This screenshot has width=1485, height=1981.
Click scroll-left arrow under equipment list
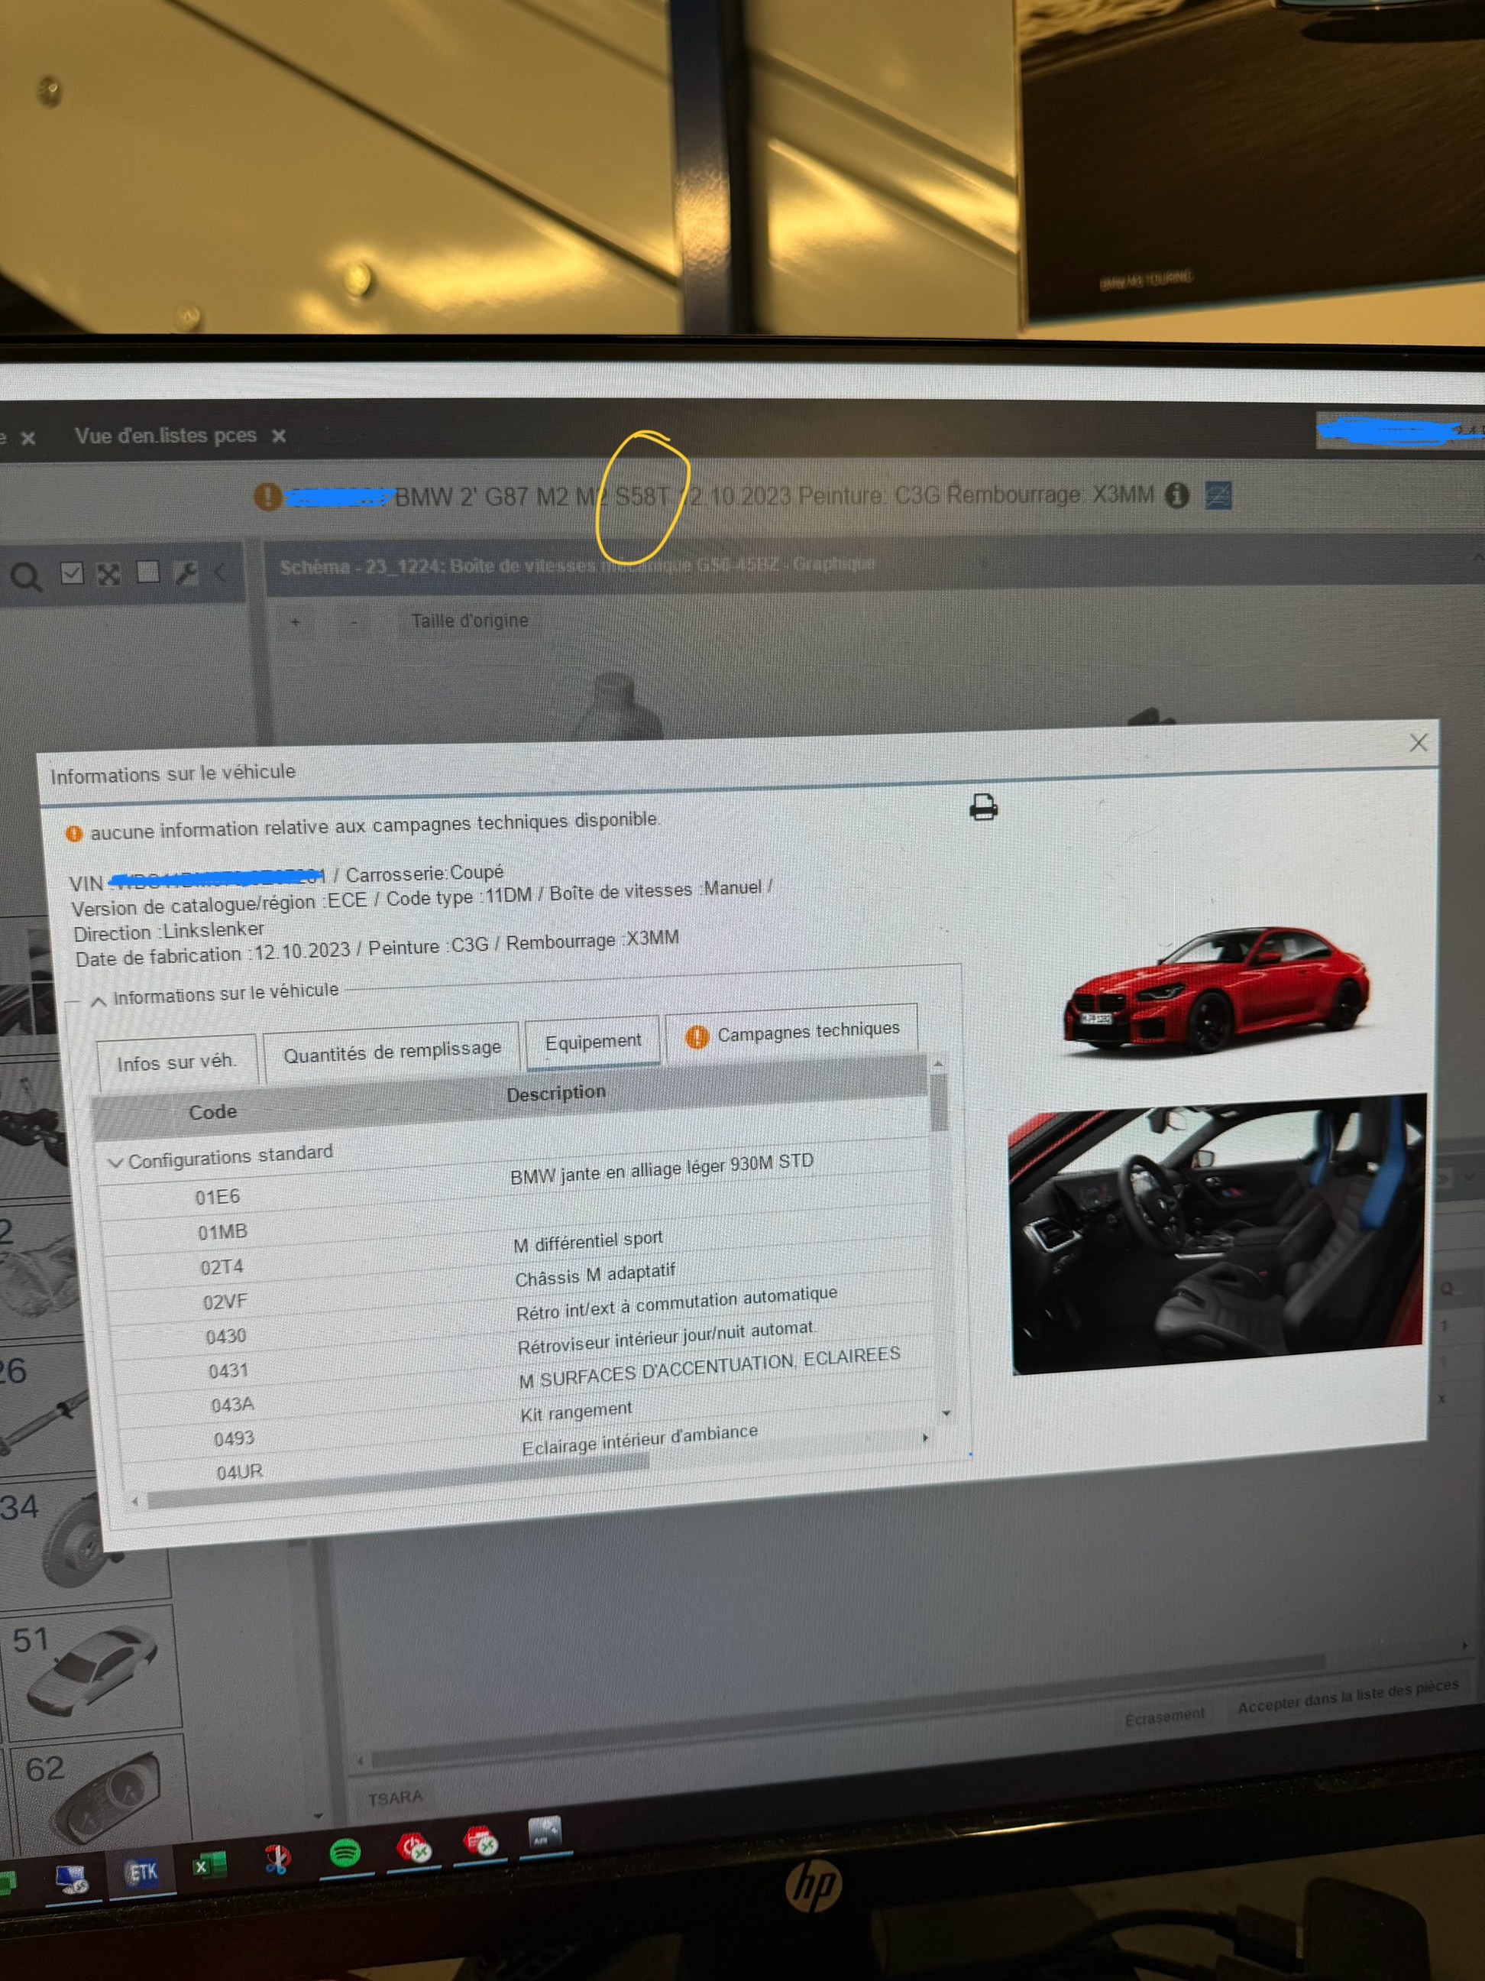click(x=134, y=1502)
